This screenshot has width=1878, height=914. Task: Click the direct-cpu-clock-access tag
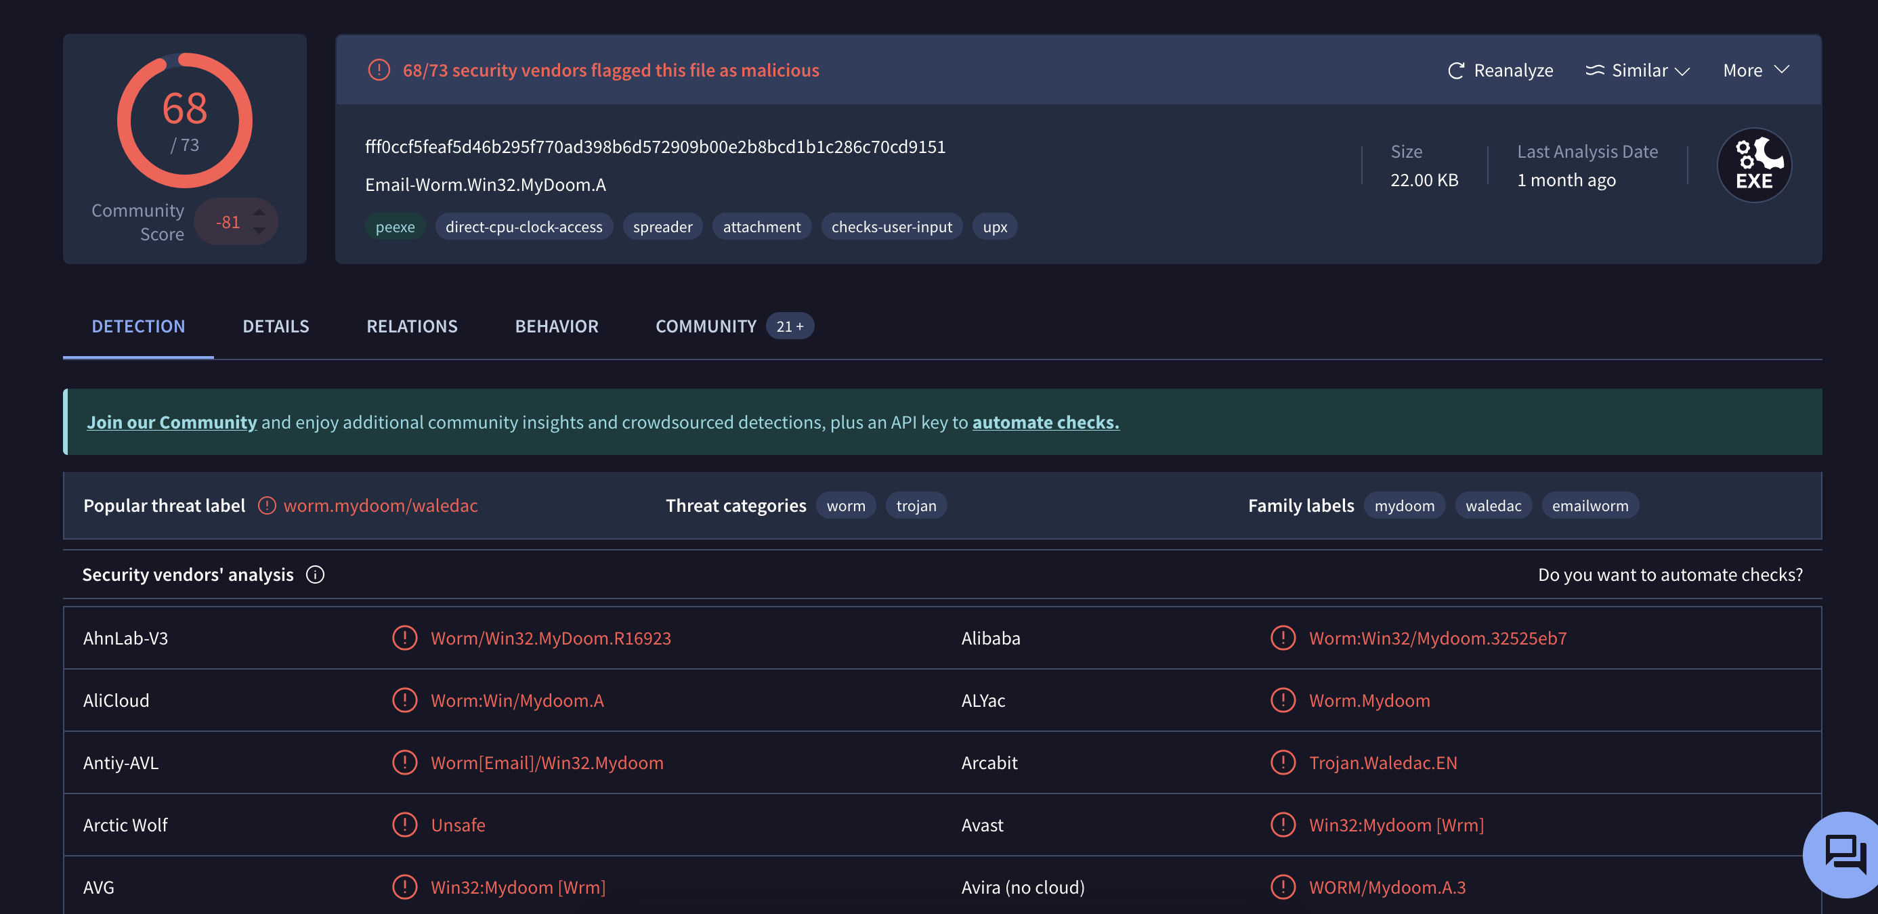pos(524,227)
